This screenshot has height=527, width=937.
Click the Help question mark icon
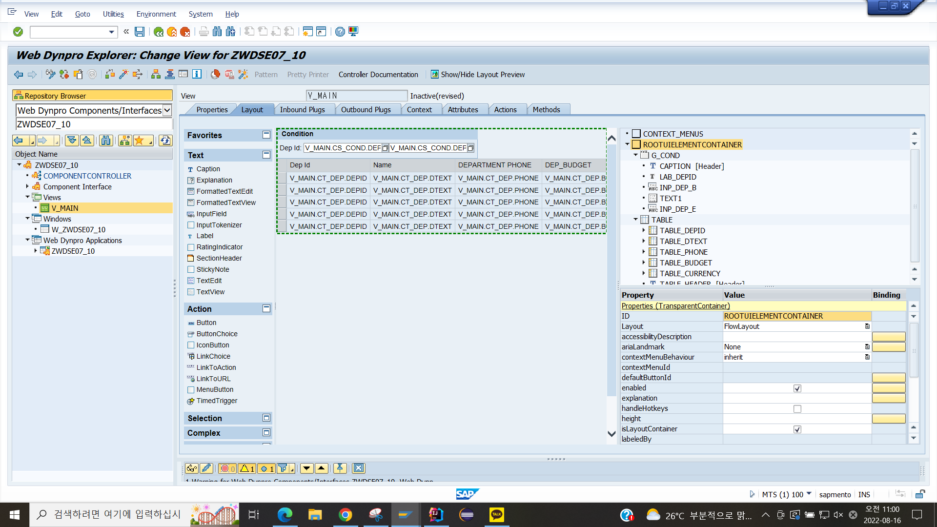coord(340,32)
